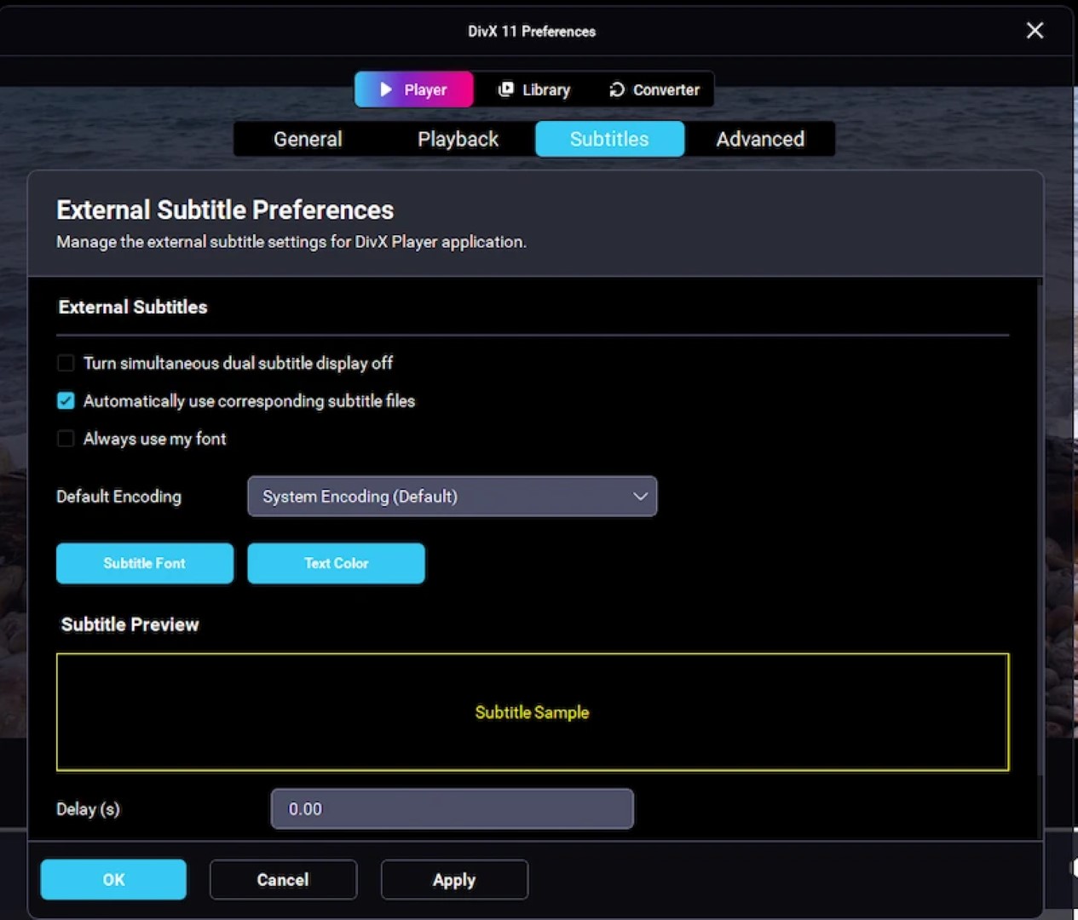Open the Playback tab
The image size is (1078, 920).
pyautogui.click(x=458, y=139)
